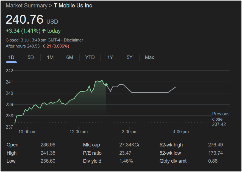The width and height of the screenshot is (242, 172).
Task: Click the Previous close 237.42 label
Action: [221, 119]
